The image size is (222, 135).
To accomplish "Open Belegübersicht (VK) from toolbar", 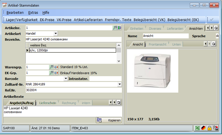I will 149,20.
